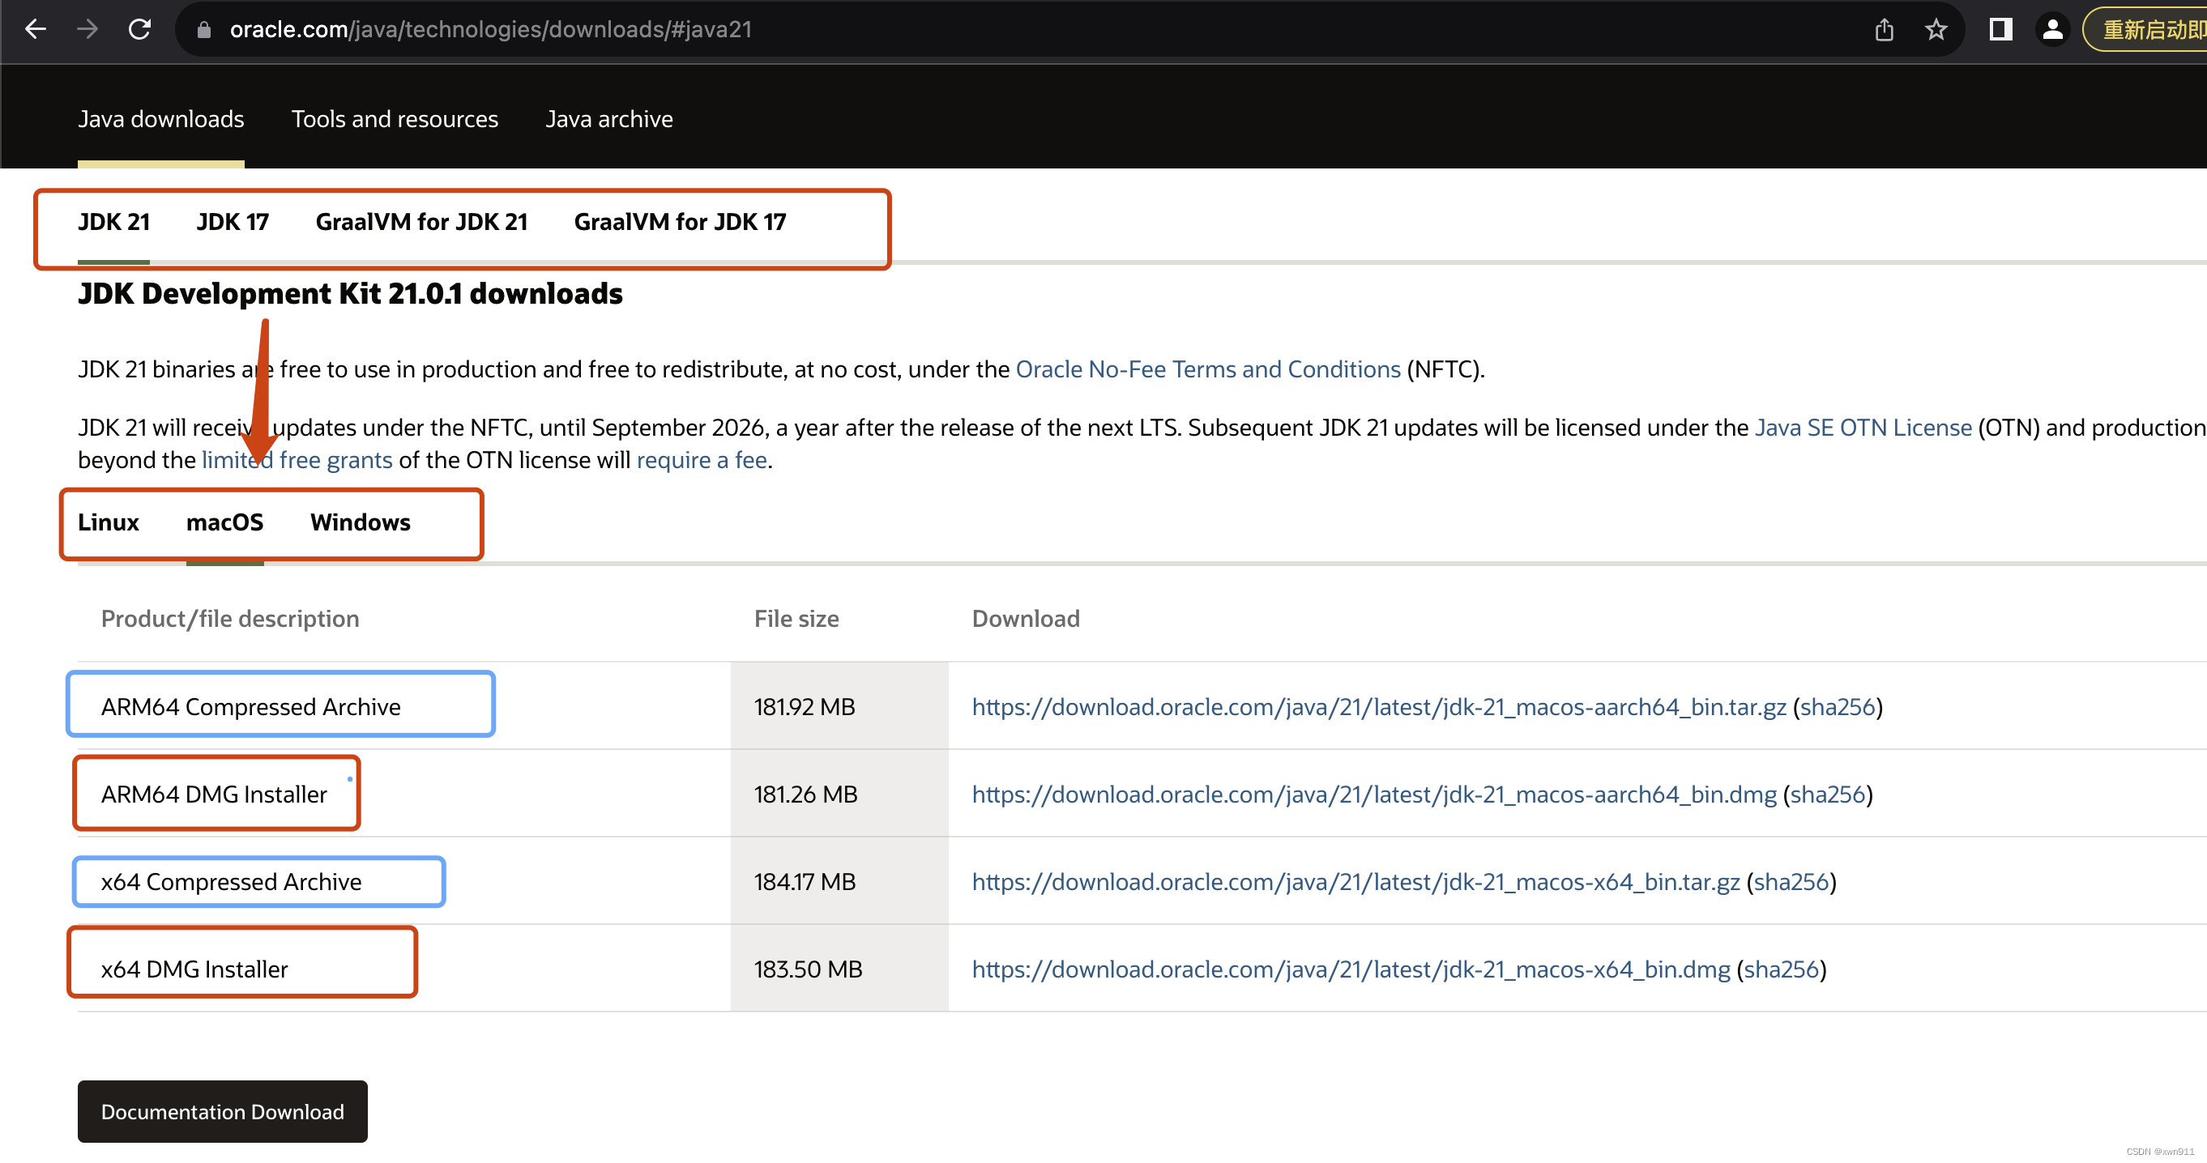Reload the page with refresh icon

click(x=139, y=30)
